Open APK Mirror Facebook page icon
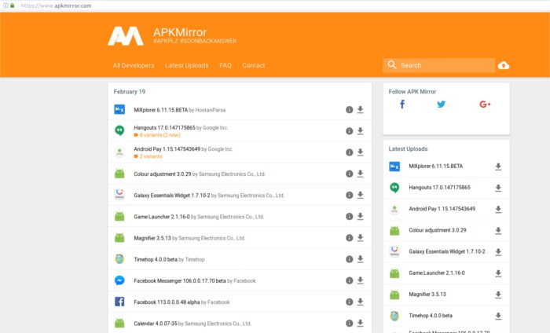Screen dimensions: 550x333 [x=402, y=104]
